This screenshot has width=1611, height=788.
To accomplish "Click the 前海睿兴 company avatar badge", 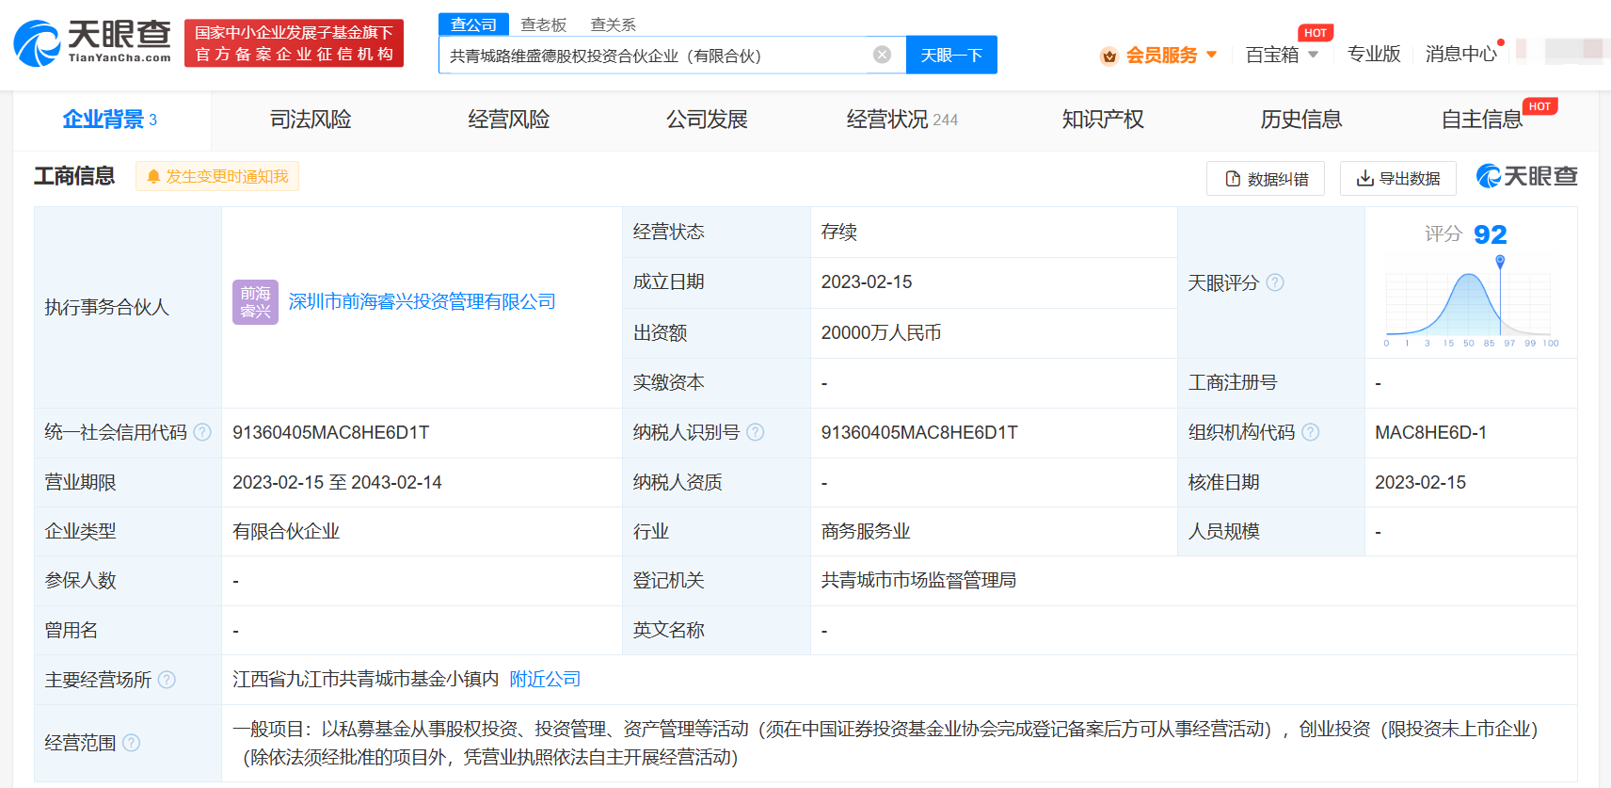I will coord(255,302).
